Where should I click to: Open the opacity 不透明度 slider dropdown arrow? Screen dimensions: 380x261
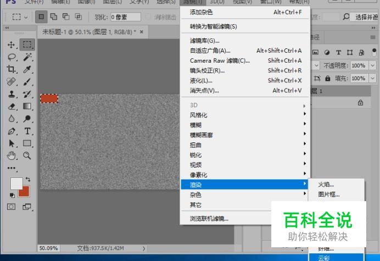tap(372, 65)
